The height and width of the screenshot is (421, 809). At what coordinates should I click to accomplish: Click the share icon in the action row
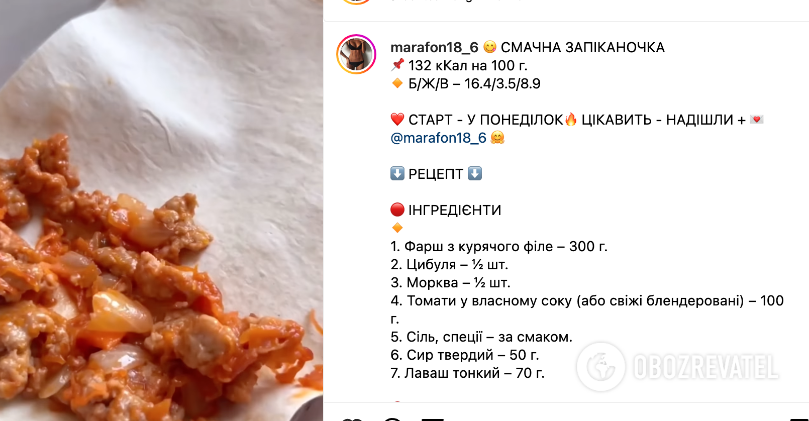pyautogui.click(x=433, y=419)
